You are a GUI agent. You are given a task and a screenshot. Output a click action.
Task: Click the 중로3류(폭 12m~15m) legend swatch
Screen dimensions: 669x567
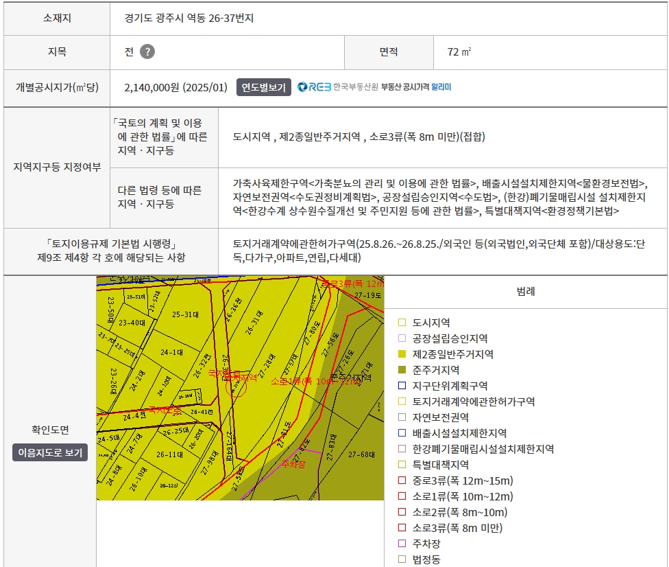coord(402,481)
